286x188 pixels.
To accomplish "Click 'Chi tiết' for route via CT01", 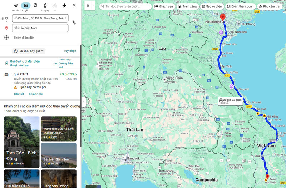I will [19, 94].
